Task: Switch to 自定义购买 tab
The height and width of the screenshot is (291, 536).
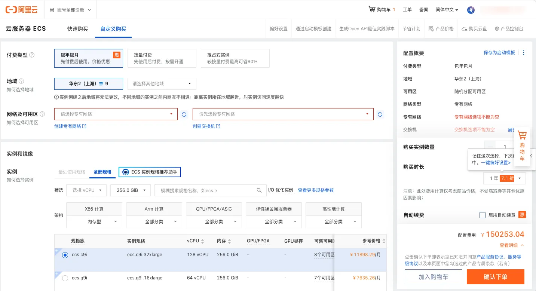Action: point(113,29)
